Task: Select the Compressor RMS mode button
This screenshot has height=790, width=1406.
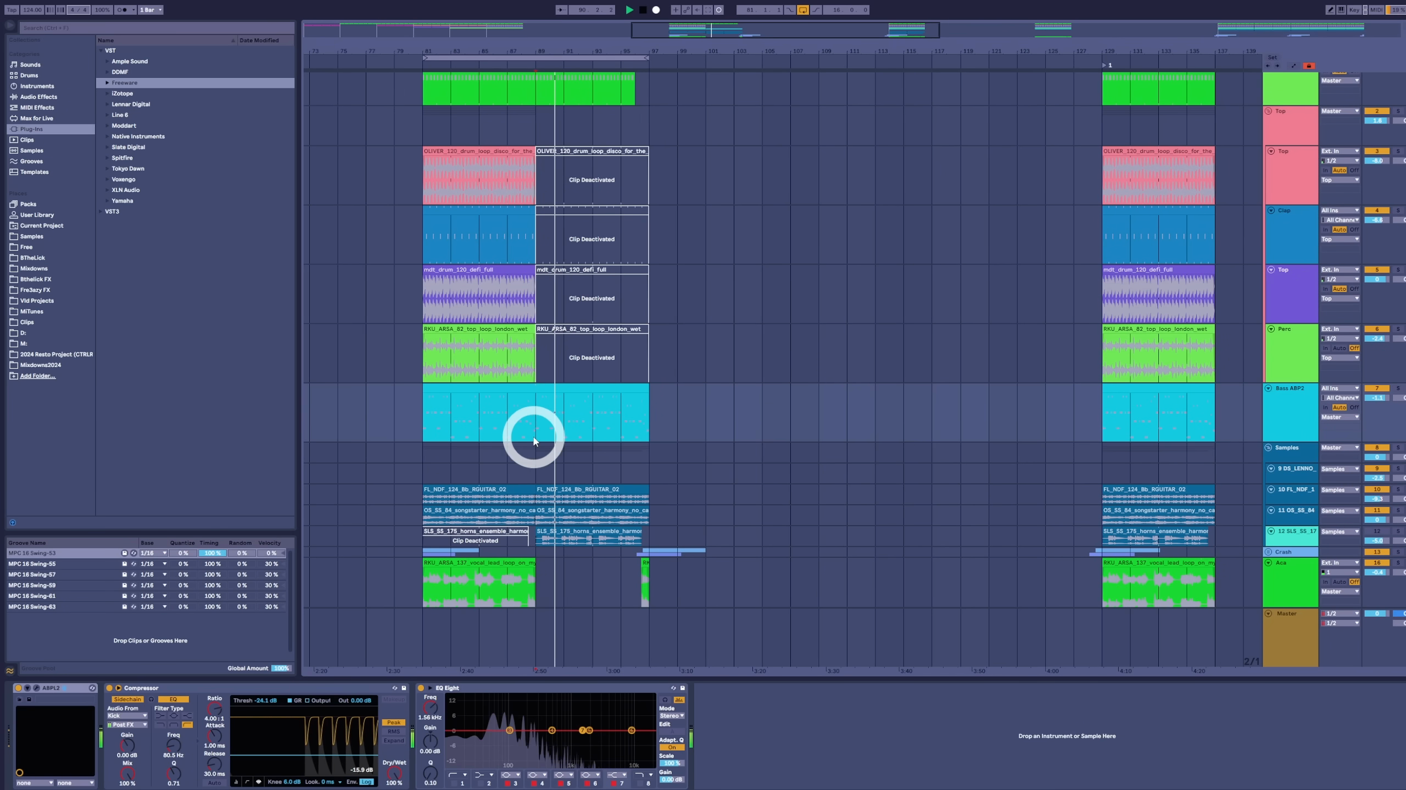Action: point(394,731)
